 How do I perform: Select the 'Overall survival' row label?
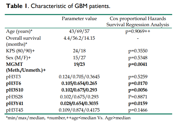click(x=23, y=38)
